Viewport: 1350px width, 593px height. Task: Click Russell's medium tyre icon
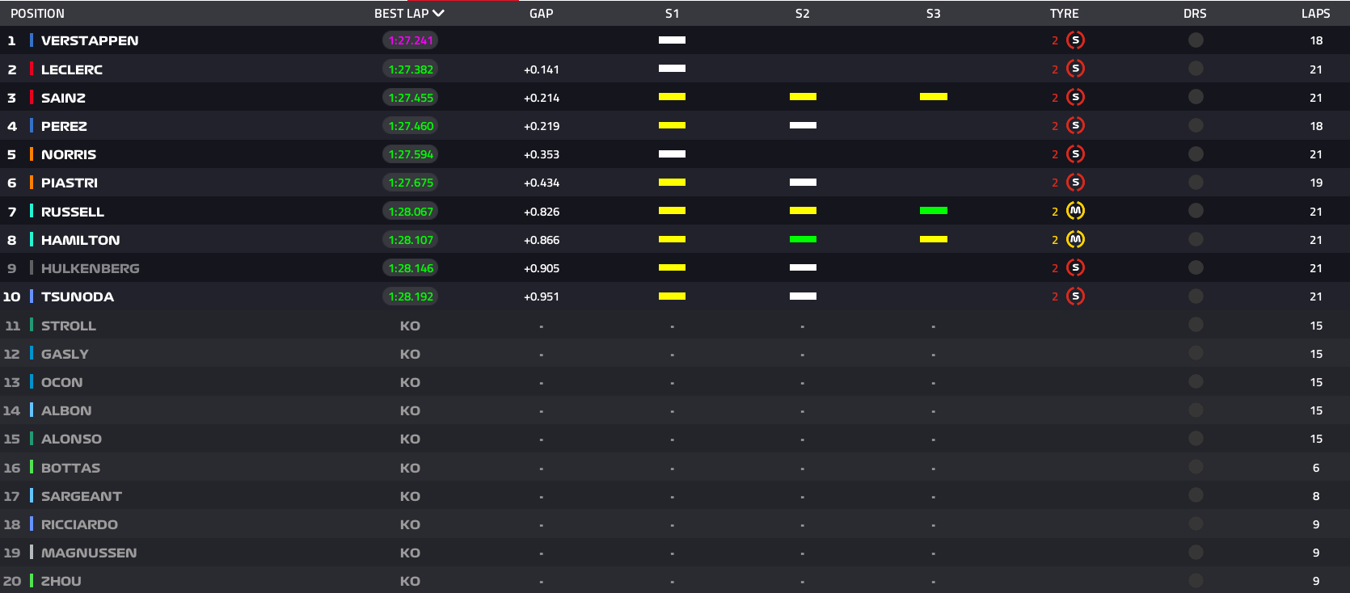click(1075, 211)
